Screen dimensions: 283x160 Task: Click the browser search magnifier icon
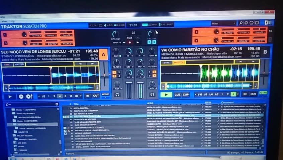coord(7,105)
